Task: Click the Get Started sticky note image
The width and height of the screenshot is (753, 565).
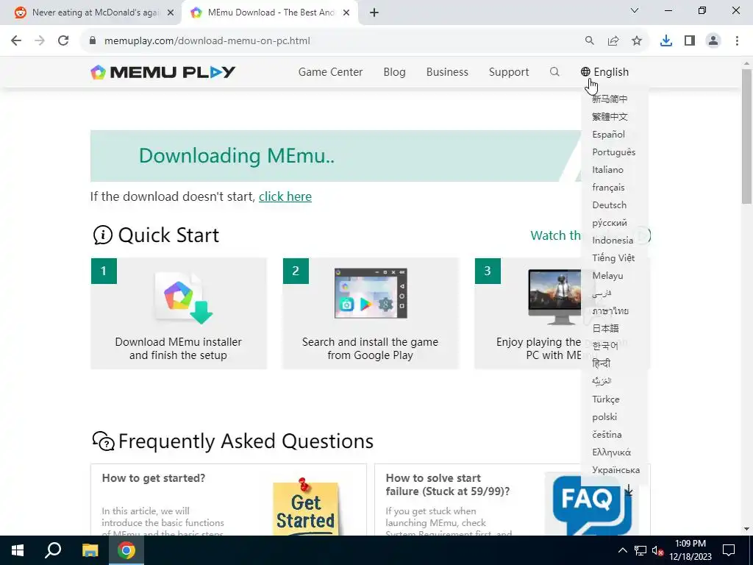Action: coord(305,507)
